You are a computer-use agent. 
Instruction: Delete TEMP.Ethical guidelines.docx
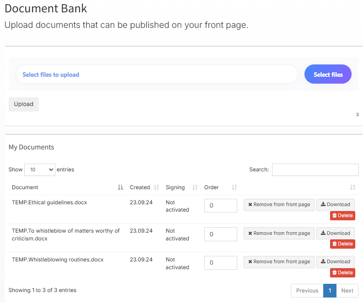[342, 216]
